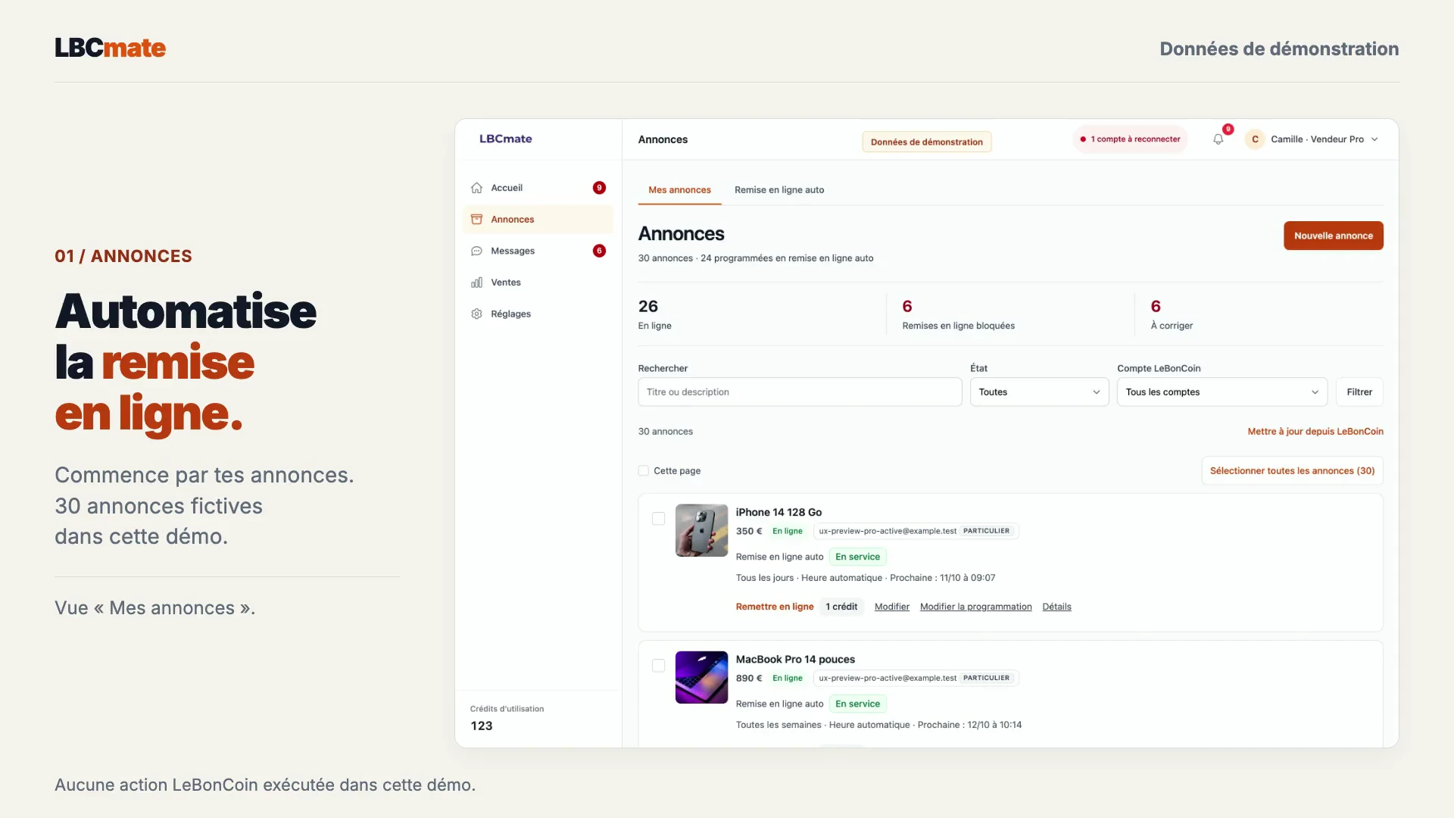Click the Messages chat bubble icon

[x=476, y=251]
